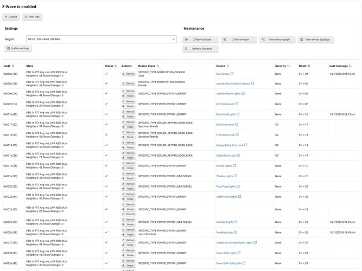Click Refresh Statistics button

pos(200,49)
